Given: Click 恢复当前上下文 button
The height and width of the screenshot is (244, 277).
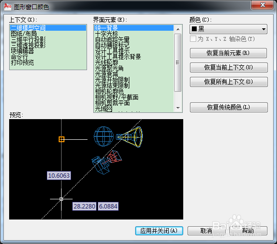Looking at the screenshot, I should point(229,67).
